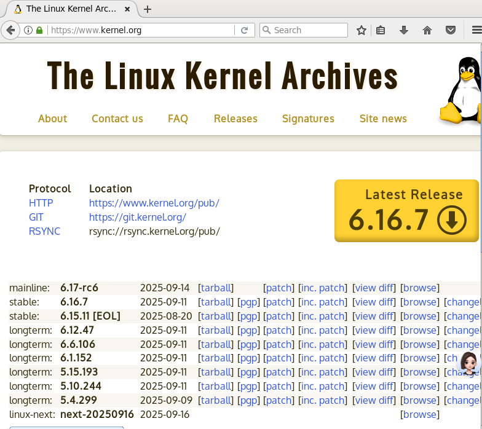Open the HTTP protocol link
482x429 pixels.
(x=41, y=203)
